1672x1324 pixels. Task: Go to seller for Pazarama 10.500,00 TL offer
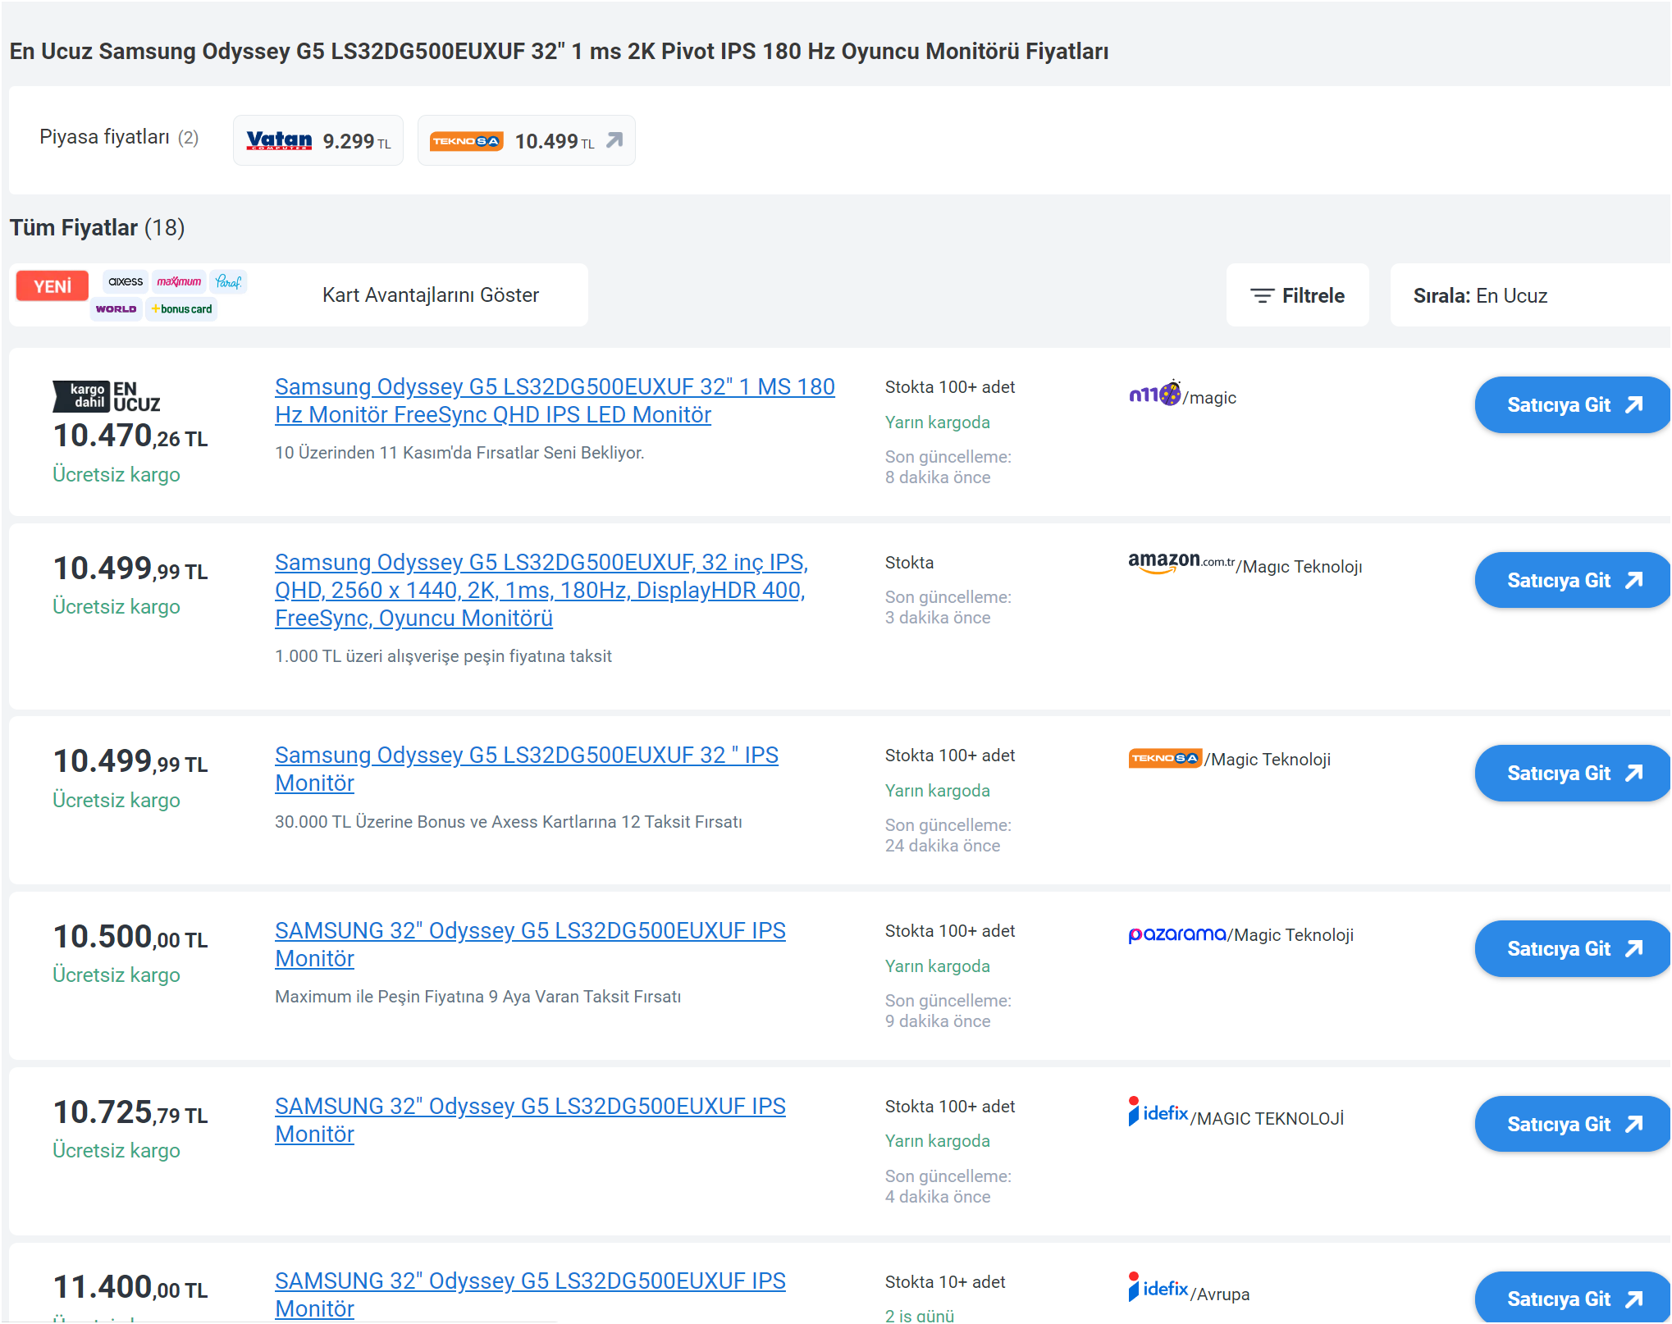pyautogui.click(x=1573, y=949)
